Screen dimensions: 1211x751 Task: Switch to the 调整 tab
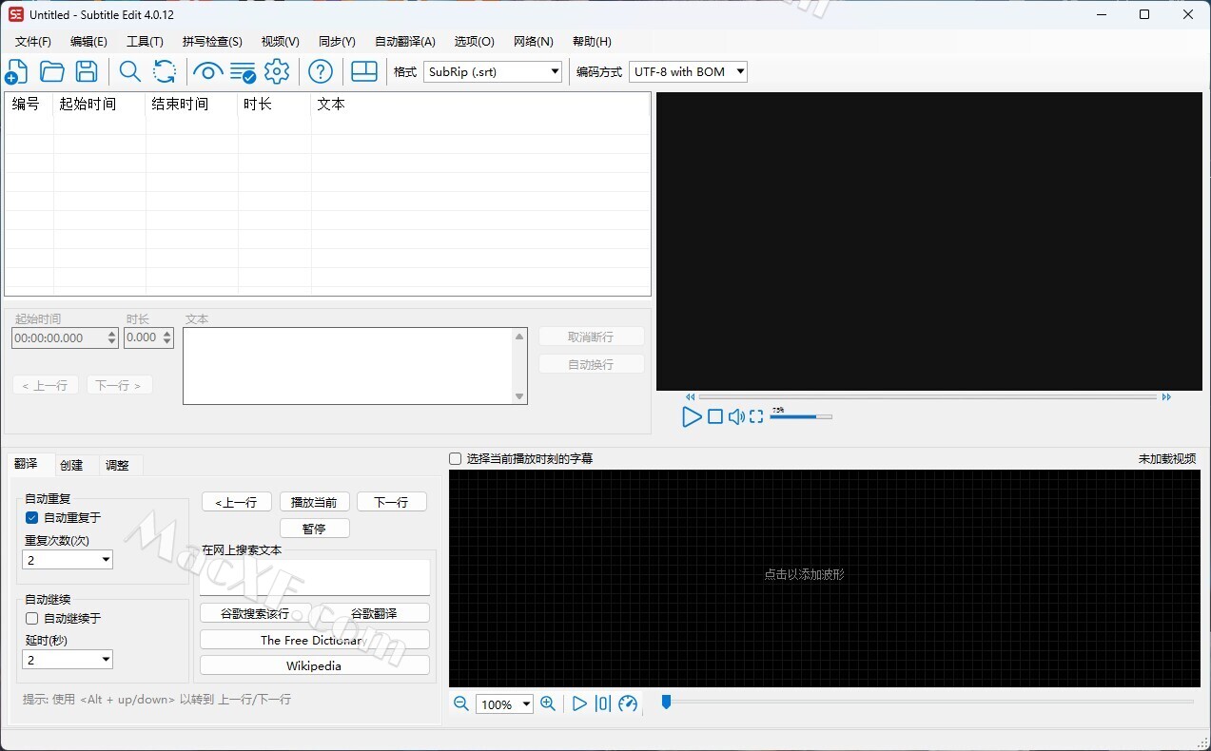(118, 465)
